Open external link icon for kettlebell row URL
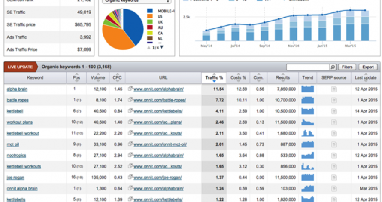 130,111
